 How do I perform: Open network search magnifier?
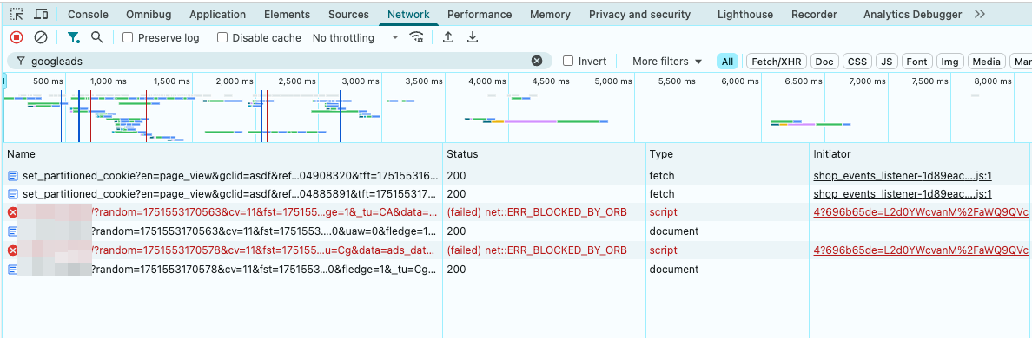click(x=97, y=37)
